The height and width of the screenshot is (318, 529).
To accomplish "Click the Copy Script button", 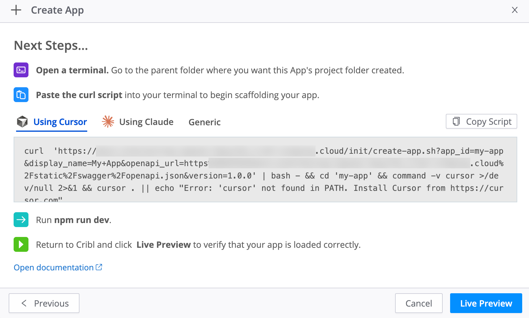I will (x=481, y=121).
